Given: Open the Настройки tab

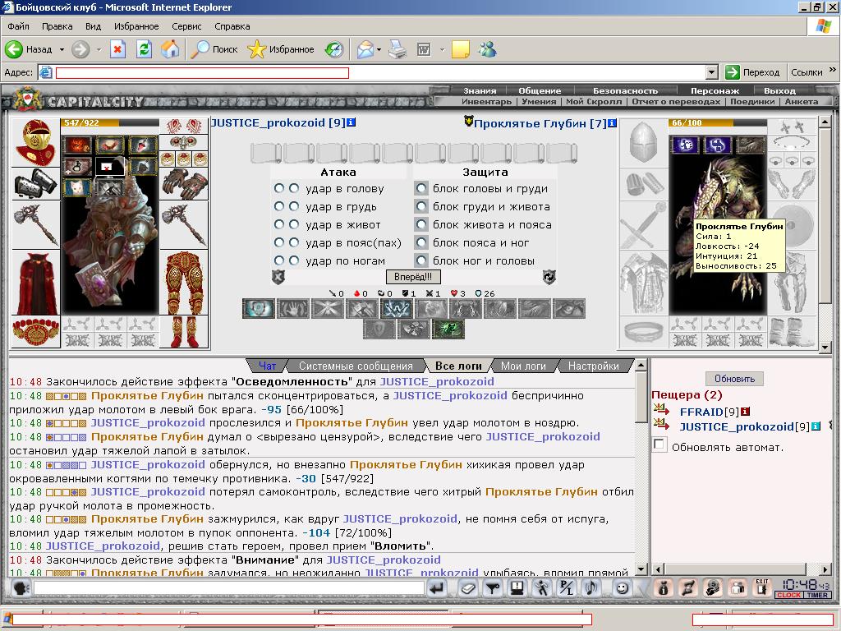Looking at the screenshot, I should click(x=593, y=366).
